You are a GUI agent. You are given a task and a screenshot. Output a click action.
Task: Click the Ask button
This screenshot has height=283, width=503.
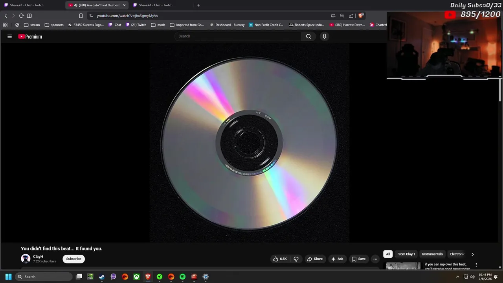pos(338,259)
